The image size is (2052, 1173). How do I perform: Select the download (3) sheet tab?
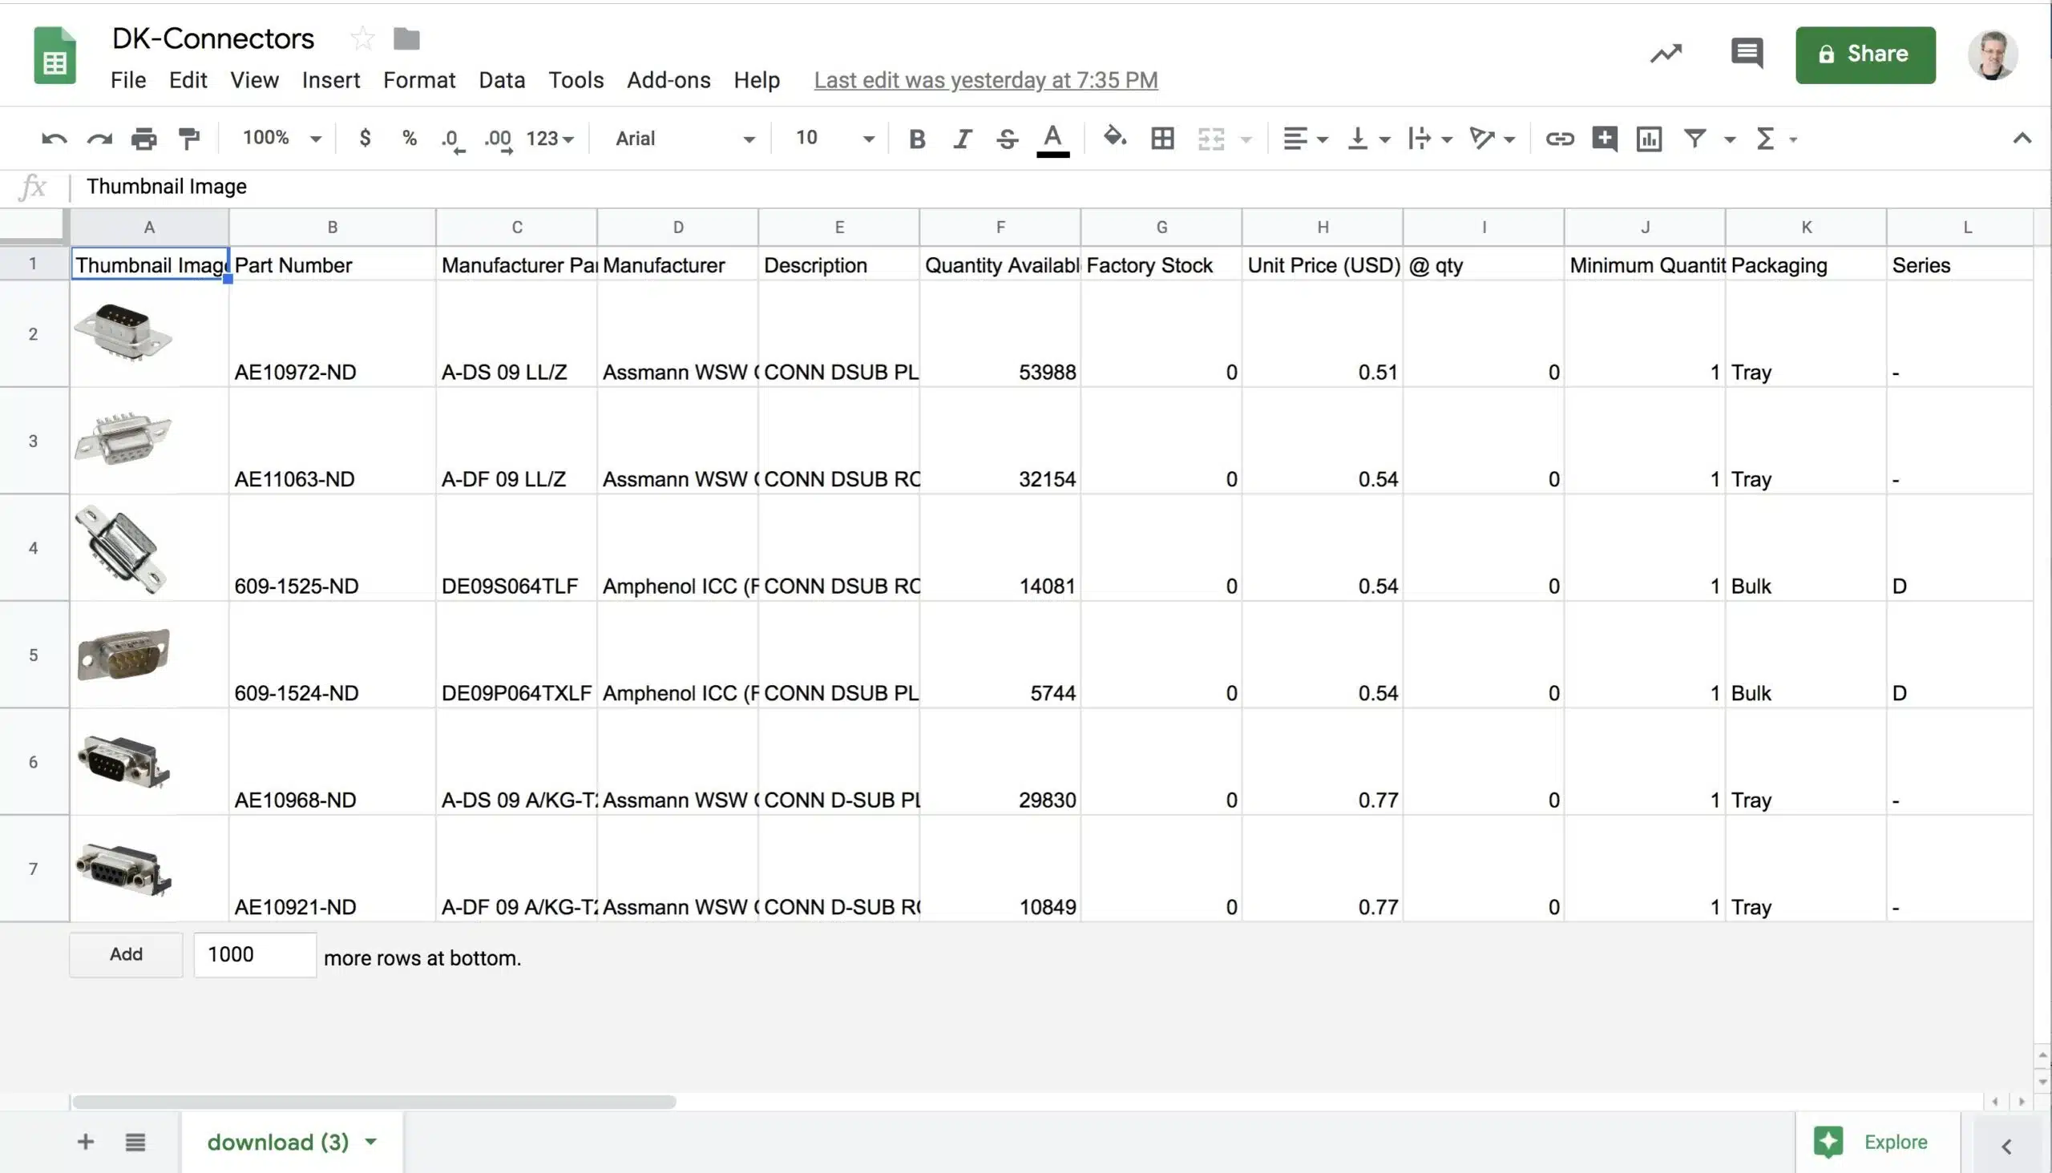(291, 1142)
